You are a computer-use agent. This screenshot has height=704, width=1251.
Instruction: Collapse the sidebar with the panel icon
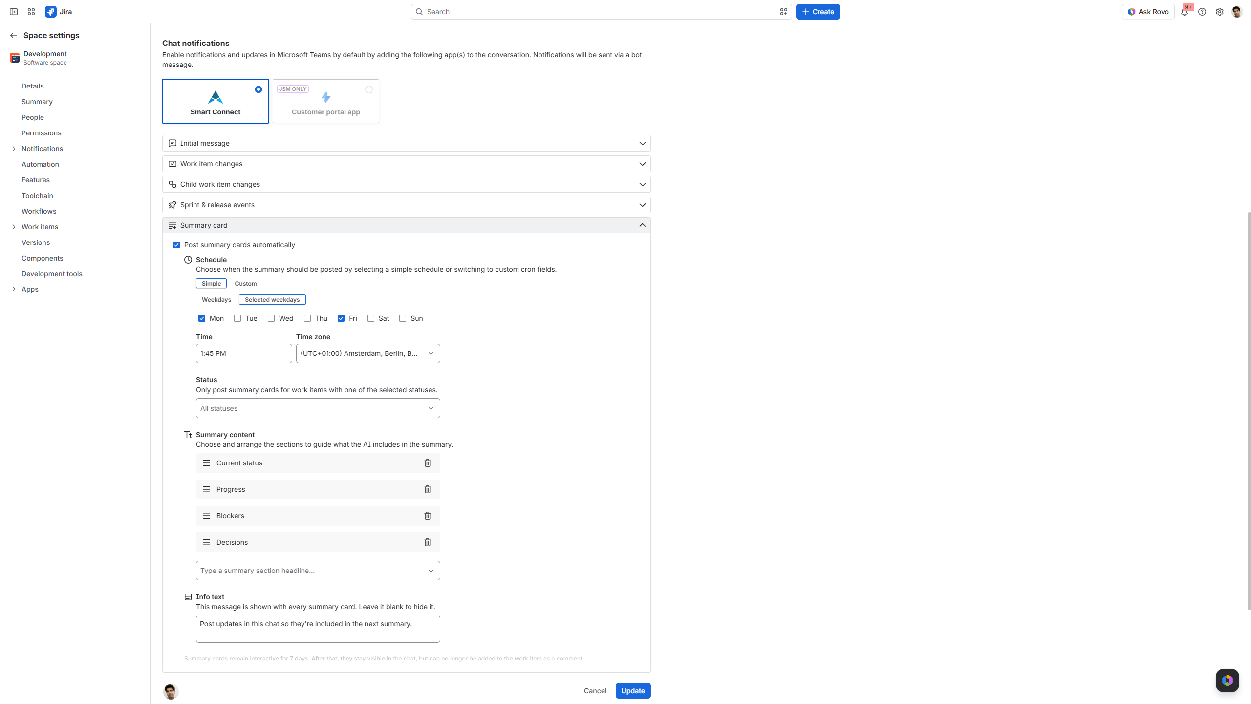coord(14,12)
